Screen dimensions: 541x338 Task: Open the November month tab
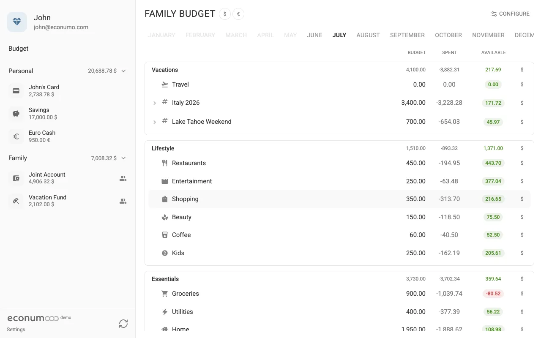(488, 35)
